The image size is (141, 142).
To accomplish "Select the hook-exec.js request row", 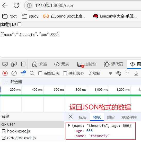I will 32,131.
